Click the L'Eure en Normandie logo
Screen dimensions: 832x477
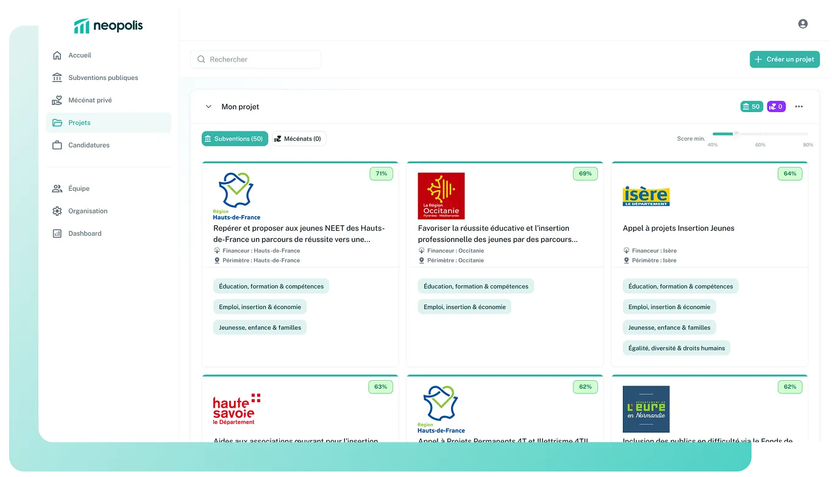click(x=646, y=409)
